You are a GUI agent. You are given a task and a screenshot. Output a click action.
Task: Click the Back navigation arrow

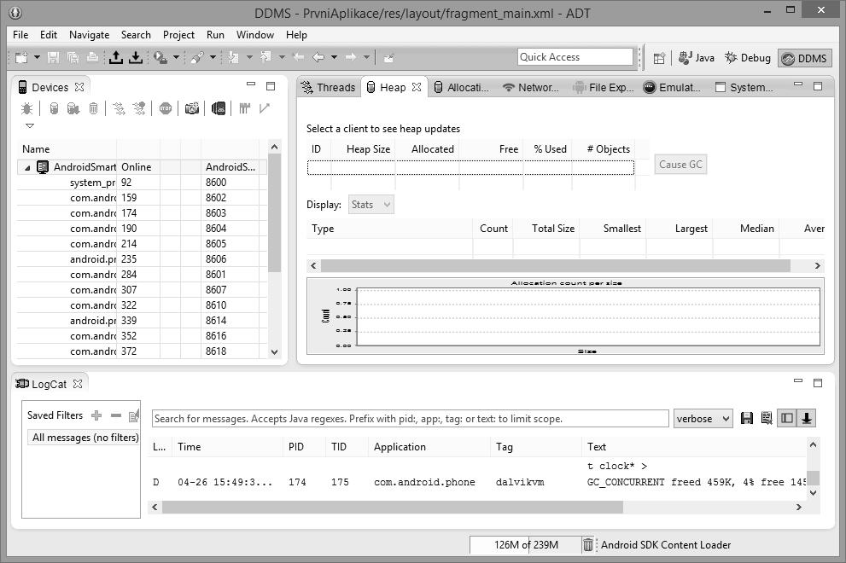point(318,56)
